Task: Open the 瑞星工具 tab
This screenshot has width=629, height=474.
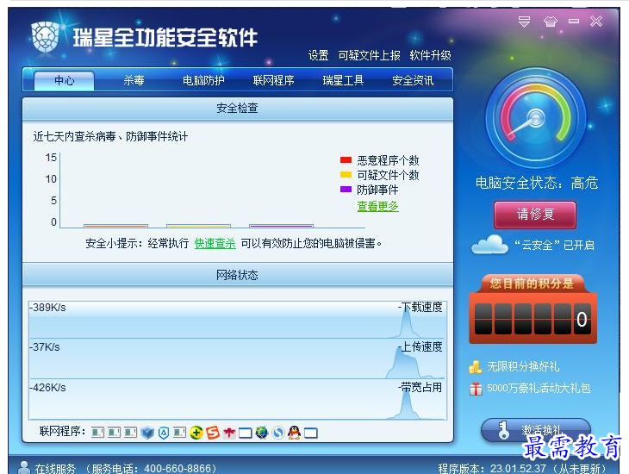Action: [x=343, y=80]
